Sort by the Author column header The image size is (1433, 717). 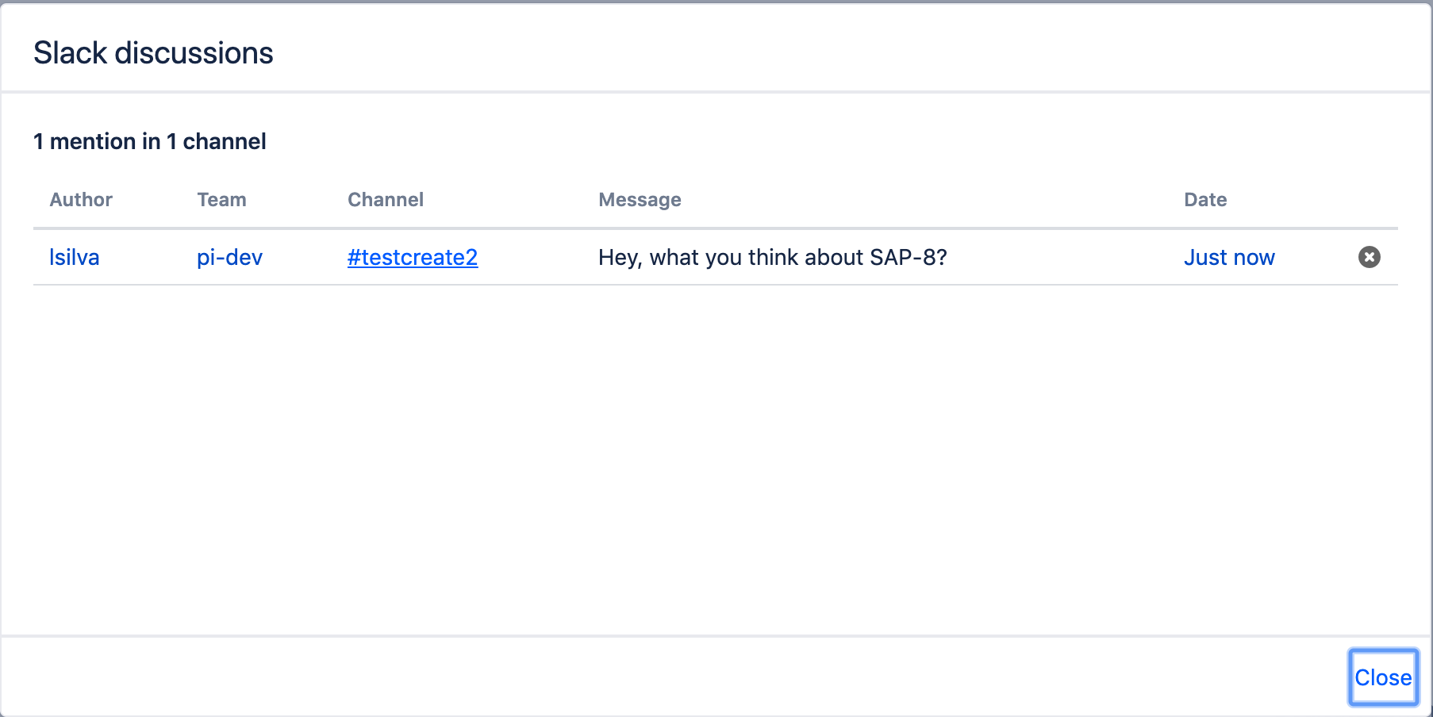pyautogui.click(x=80, y=199)
